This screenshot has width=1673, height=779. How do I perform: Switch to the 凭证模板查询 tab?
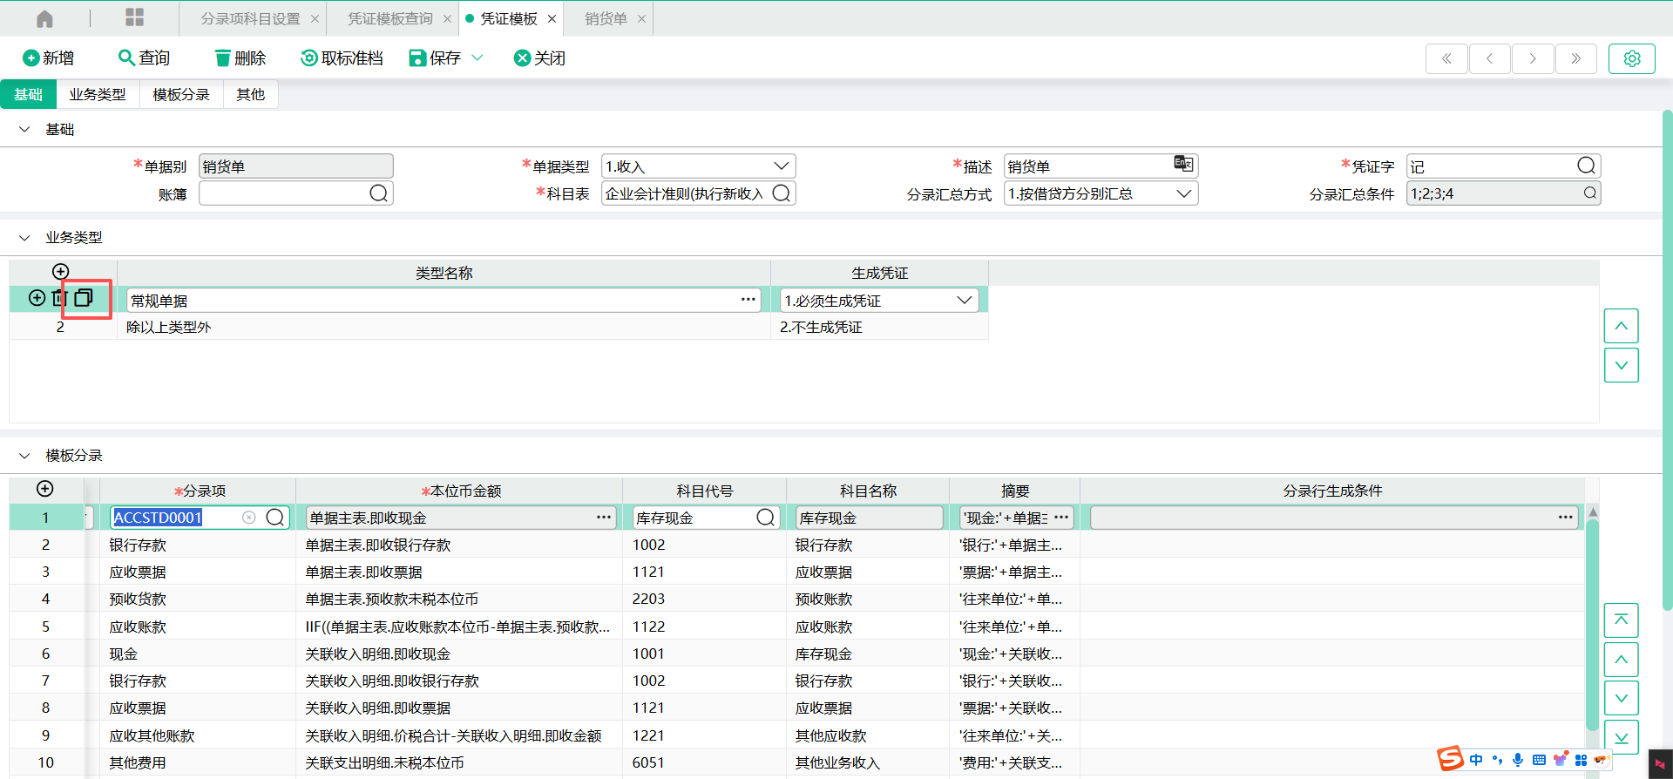coord(390,18)
